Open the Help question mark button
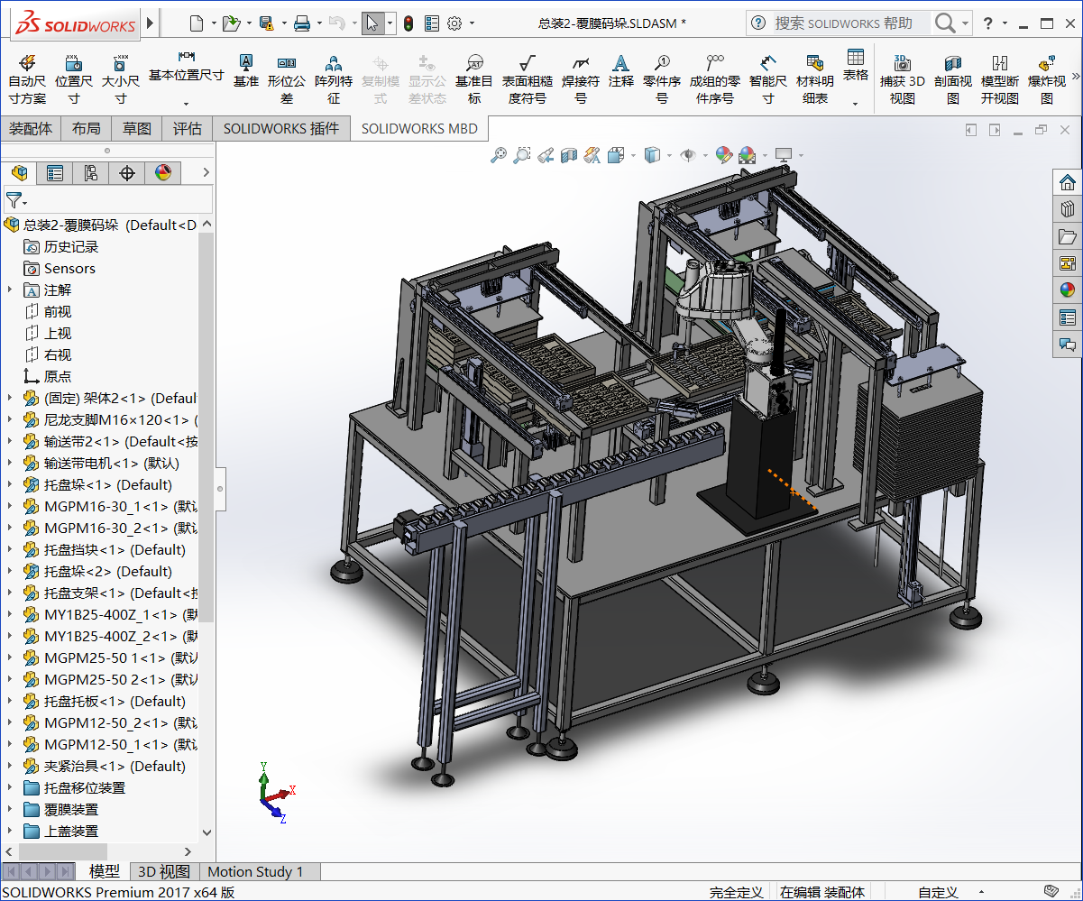1083x901 pixels. point(988,23)
